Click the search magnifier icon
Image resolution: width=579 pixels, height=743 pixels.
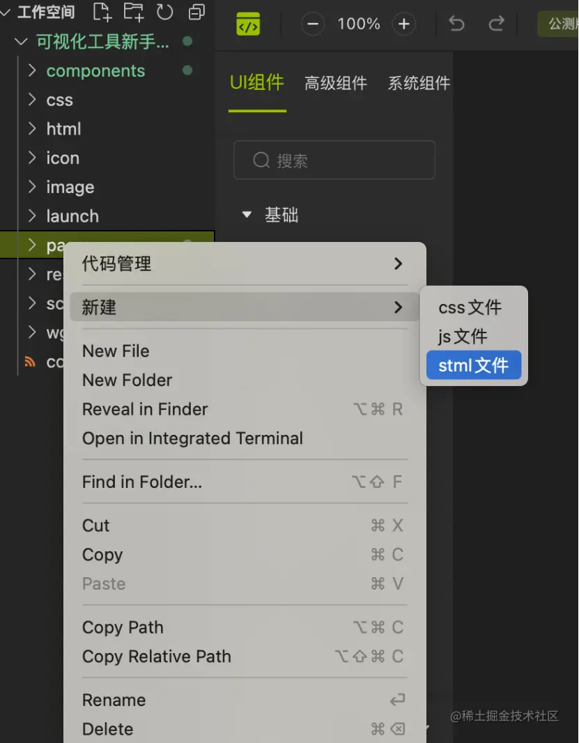click(x=261, y=160)
